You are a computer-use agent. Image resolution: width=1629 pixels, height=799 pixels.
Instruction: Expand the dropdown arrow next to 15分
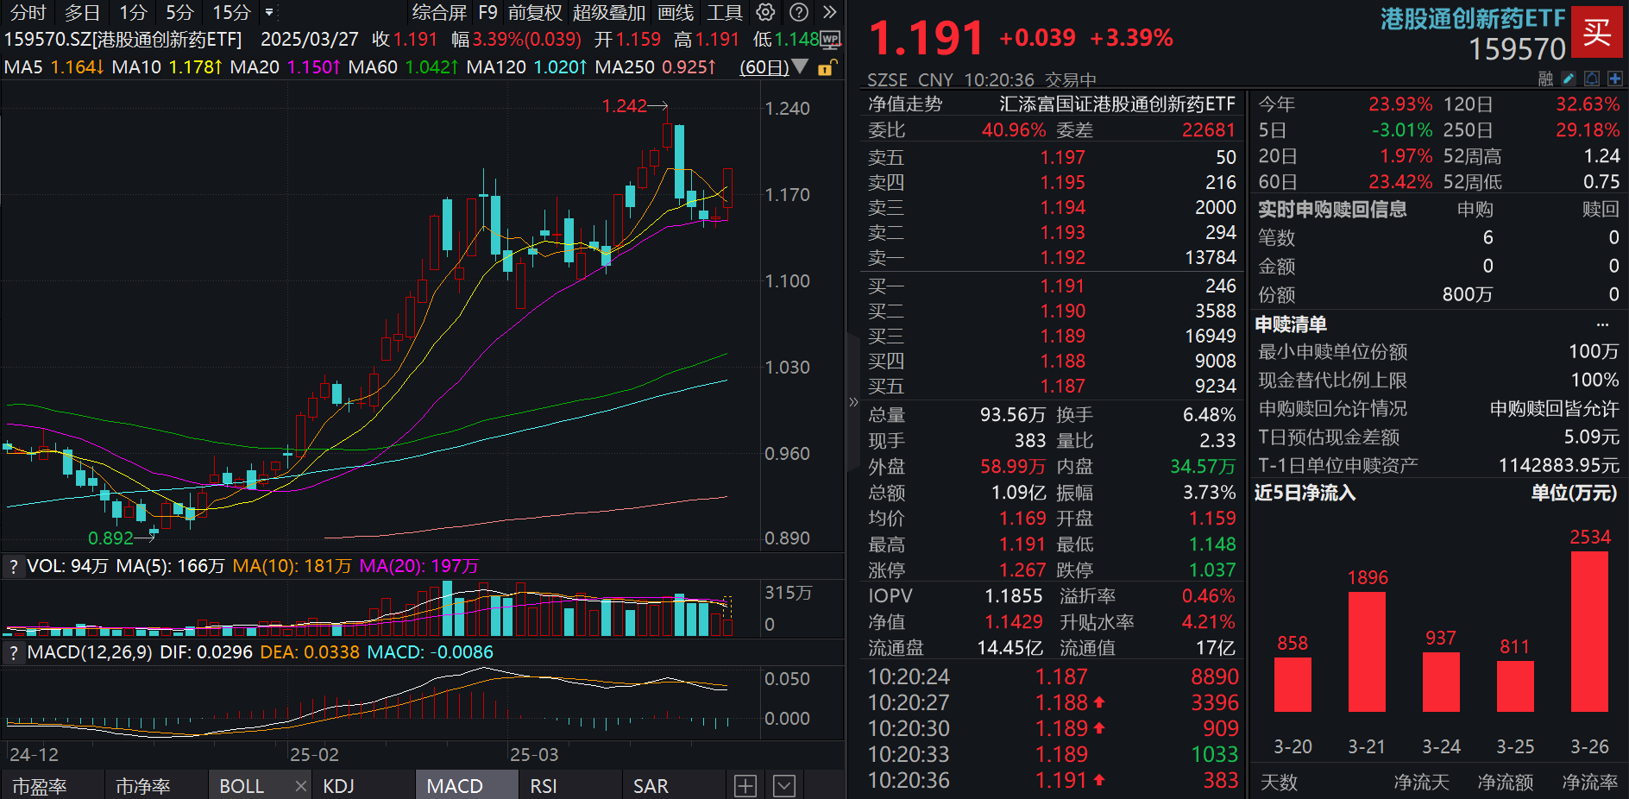click(268, 12)
